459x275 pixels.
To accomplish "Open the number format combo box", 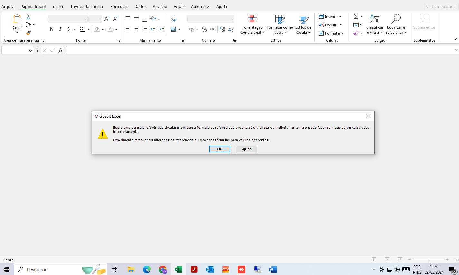I will pyautogui.click(x=211, y=19).
